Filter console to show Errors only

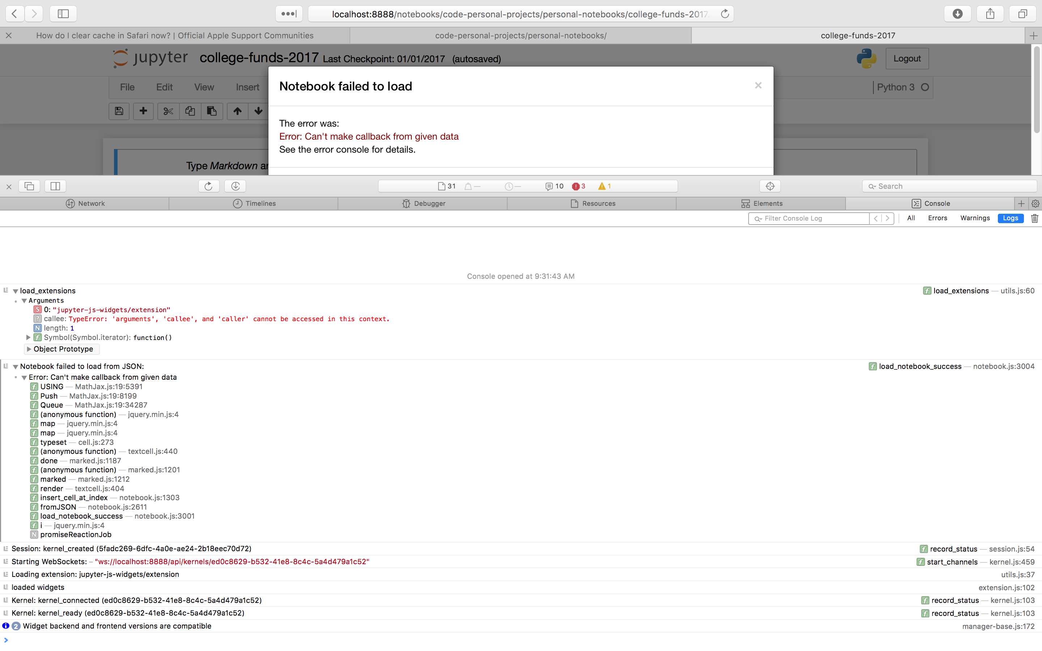tap(937, 218)
